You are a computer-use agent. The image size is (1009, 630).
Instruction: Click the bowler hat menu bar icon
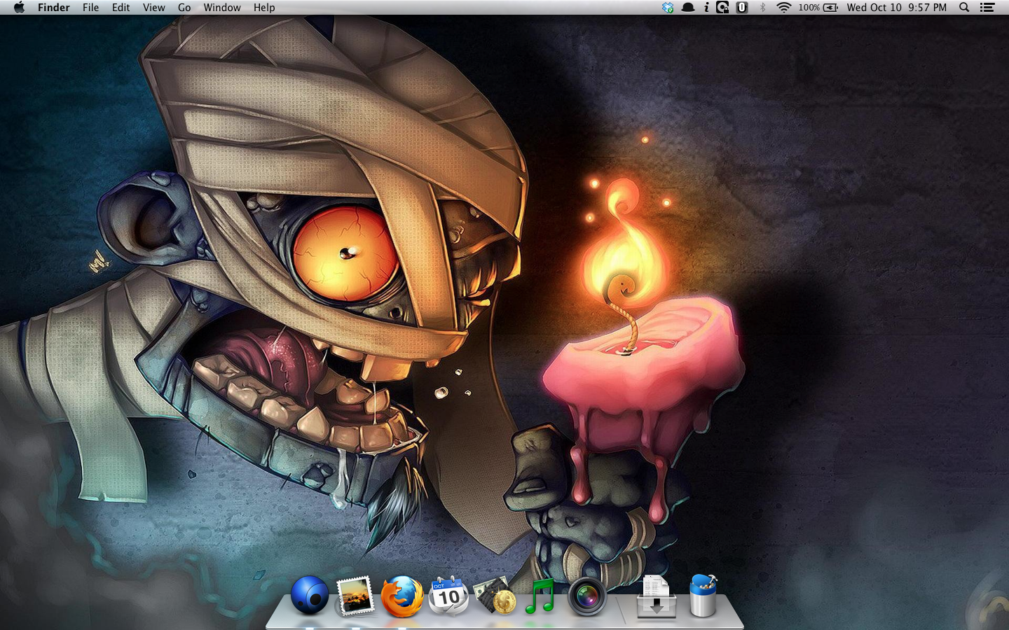coord(688,7)
